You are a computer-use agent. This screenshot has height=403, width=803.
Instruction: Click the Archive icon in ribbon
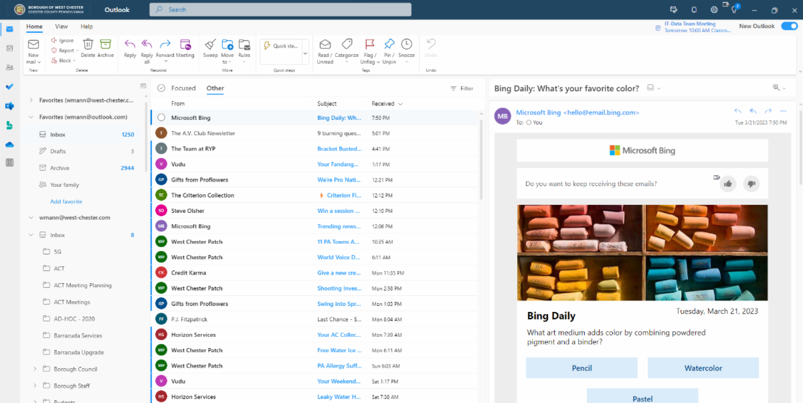point(106,45)
